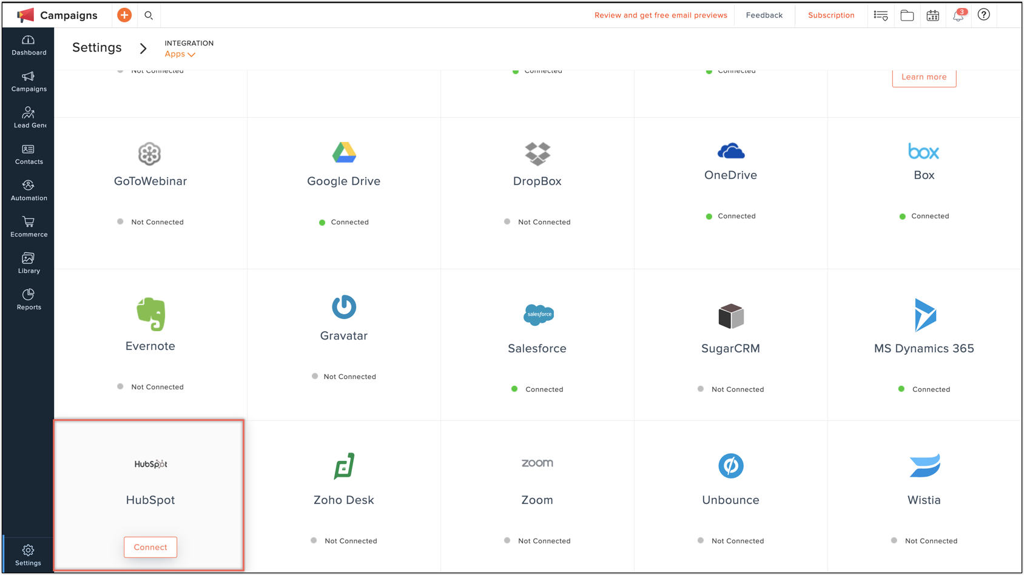
Task: Open the list filter icon in top bar
Action: coord(881,15)
